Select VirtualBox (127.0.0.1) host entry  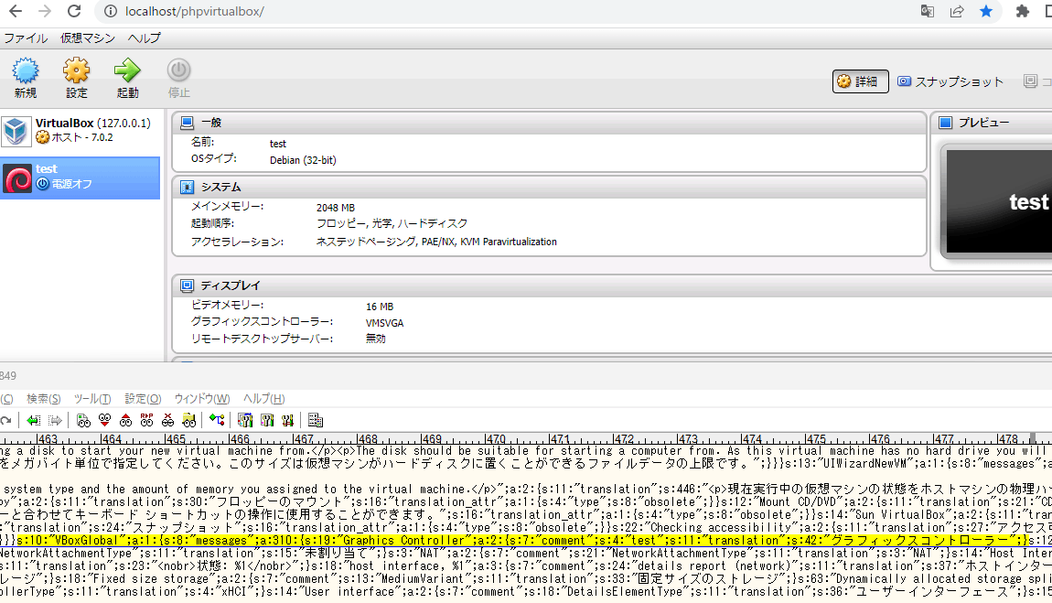(x=81, y=130)
